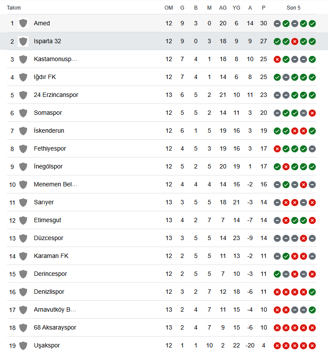Click Isparta 32's red loss icon

click(x=294, y=41)
